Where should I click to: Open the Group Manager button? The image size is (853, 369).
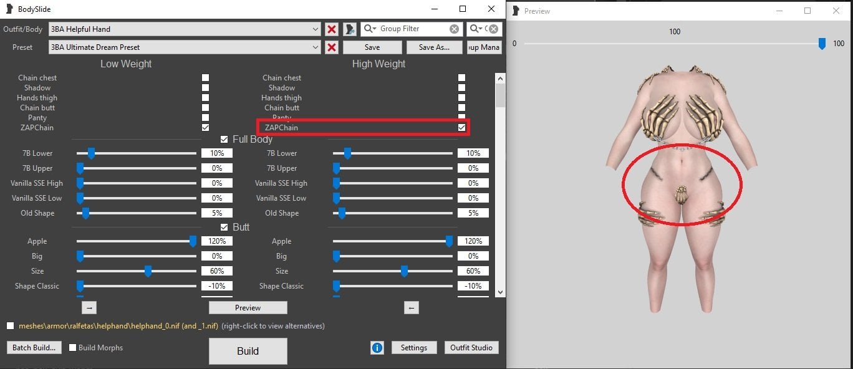coord(484,47)
